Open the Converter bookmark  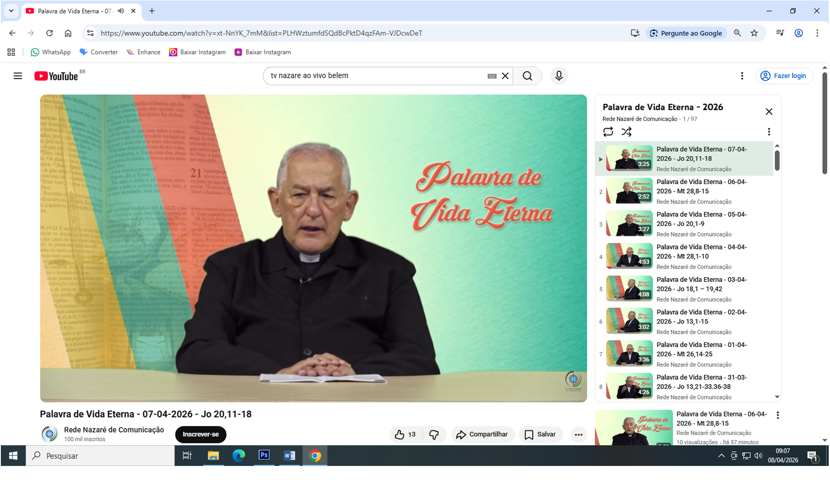point(99,52)
